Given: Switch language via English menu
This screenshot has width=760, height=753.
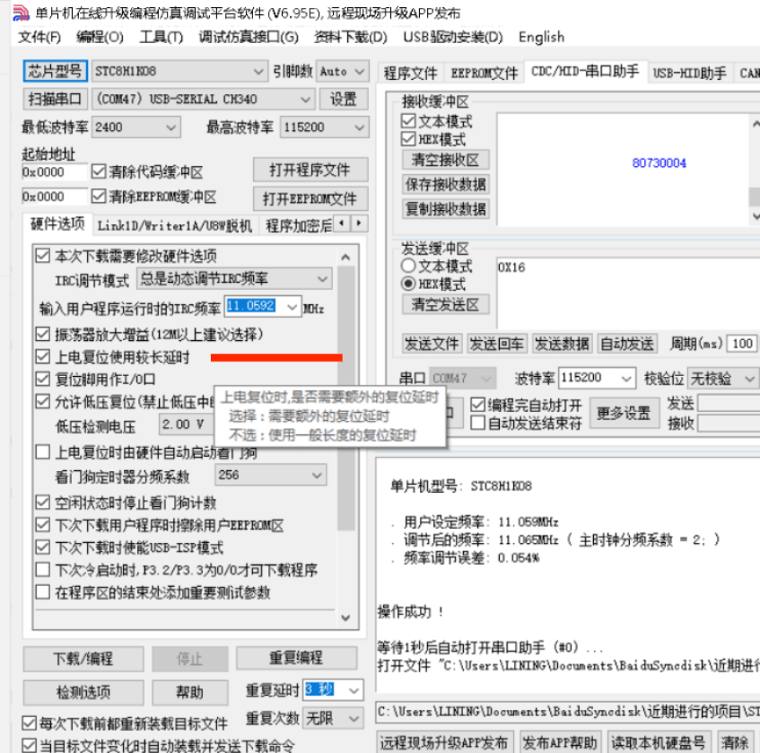Looking at the screenshot, I should coord(541,38).
